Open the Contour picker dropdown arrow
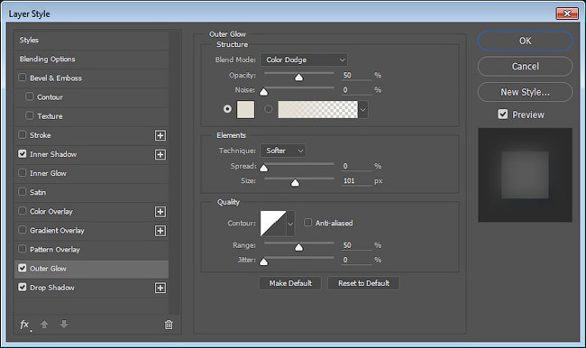 290,224
